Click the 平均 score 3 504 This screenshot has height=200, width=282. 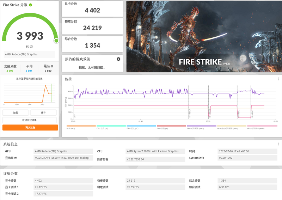pos(29,71)
